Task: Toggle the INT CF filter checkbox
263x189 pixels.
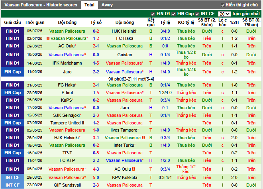Action: (x=197, y=14)
